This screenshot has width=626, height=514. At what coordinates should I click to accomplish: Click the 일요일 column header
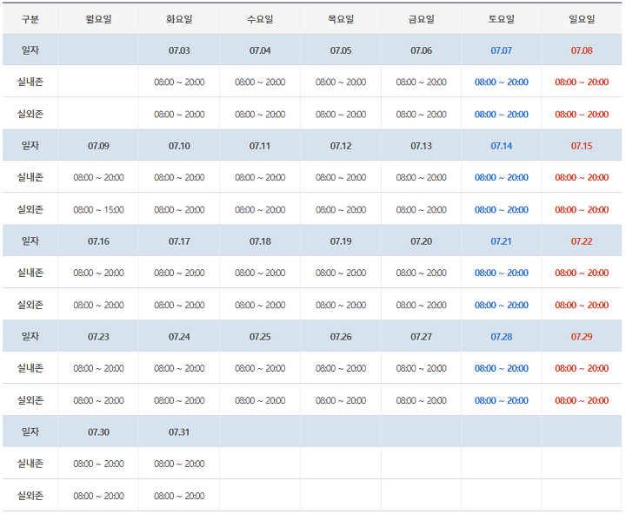click(582, 19)
